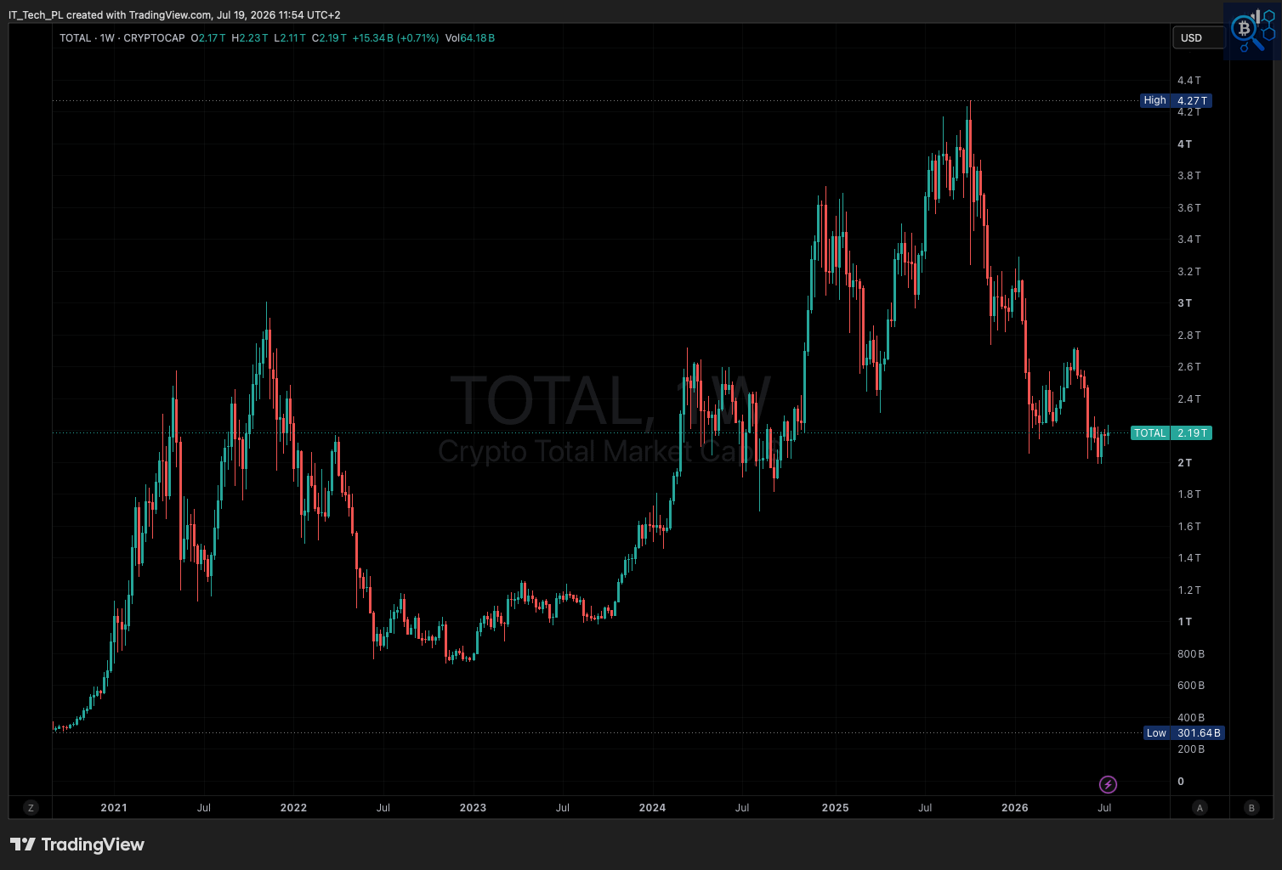Viewport: 1282px width, 870px height.
Task: Click the 2026 time axis label
Action: (1015, 808)
